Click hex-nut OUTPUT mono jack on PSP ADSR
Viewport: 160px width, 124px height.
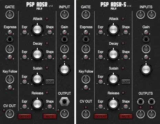coord(64,102)
